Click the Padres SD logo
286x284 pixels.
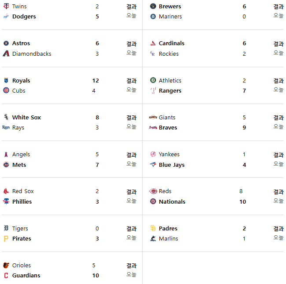coord(153,228)
